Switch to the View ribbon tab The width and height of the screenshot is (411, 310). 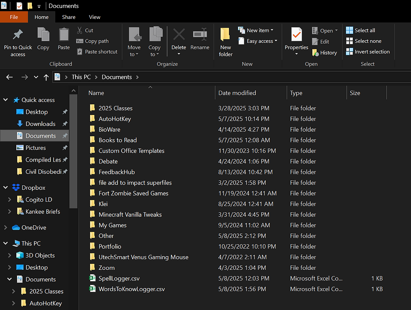coord(95,17)
